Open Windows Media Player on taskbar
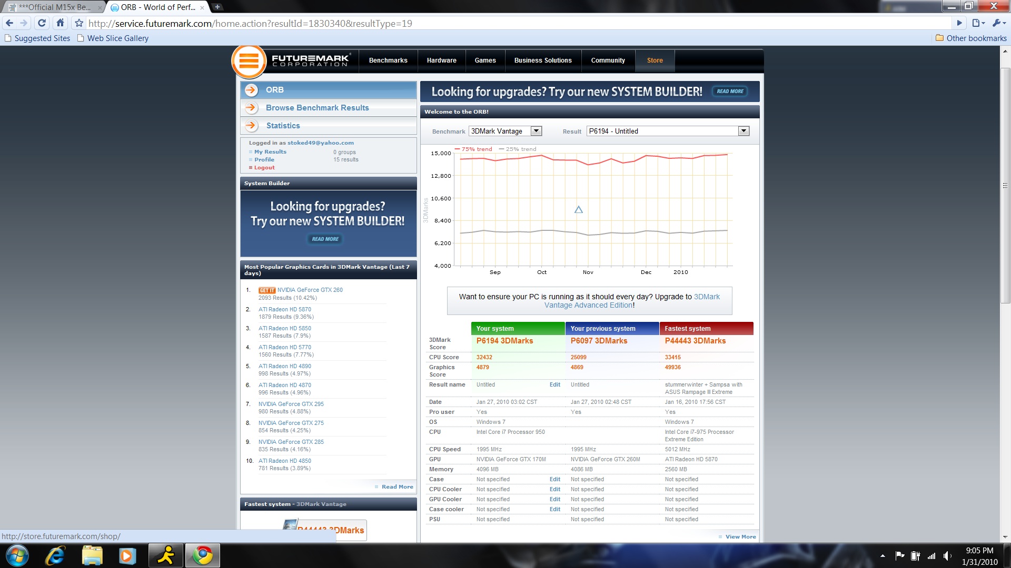 [x=127, y=555]
